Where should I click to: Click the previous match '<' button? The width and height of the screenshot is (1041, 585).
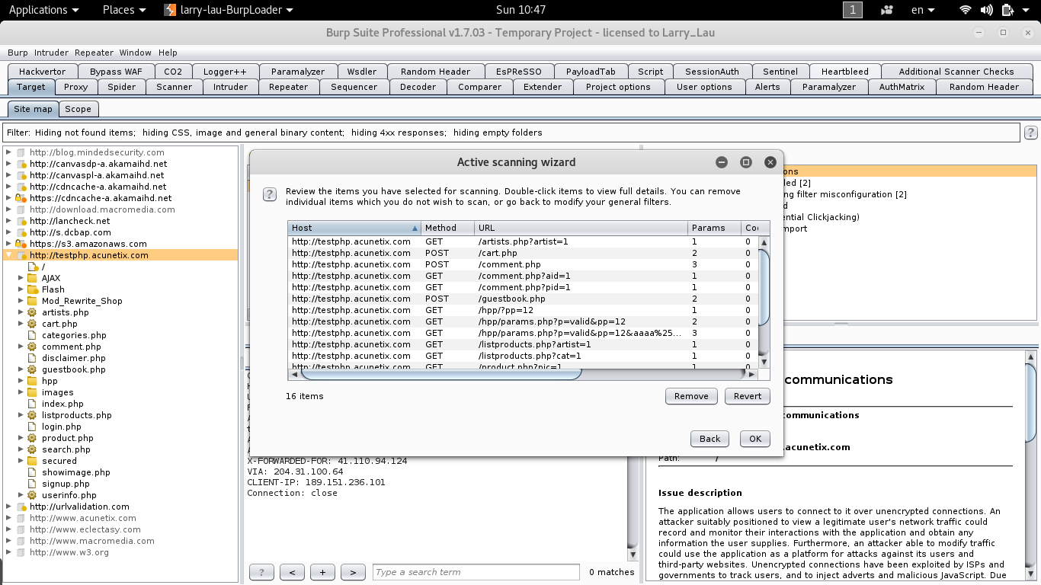[292, 572]
